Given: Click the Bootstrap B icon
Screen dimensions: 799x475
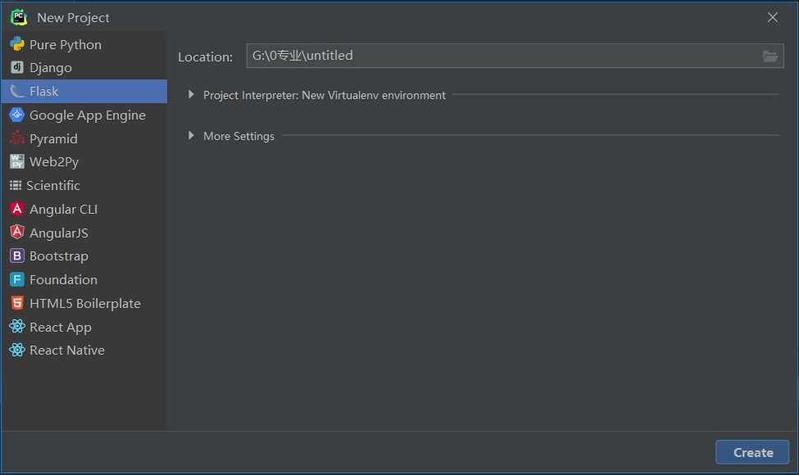Looking at the screenshot, I should tap(17, 256).
